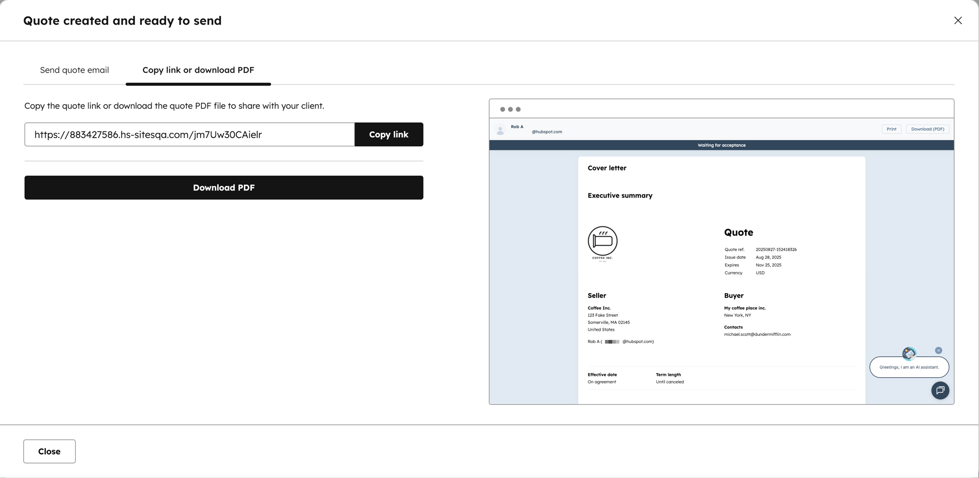This screenshot has width=979, height=478.
Task: Select the Copy link or download PDF tab
Action: click(x=198, y=70)
